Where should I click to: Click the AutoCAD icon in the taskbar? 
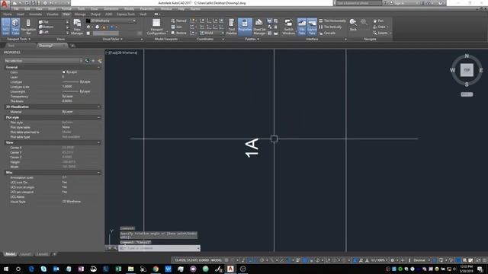tap(230, 269)
